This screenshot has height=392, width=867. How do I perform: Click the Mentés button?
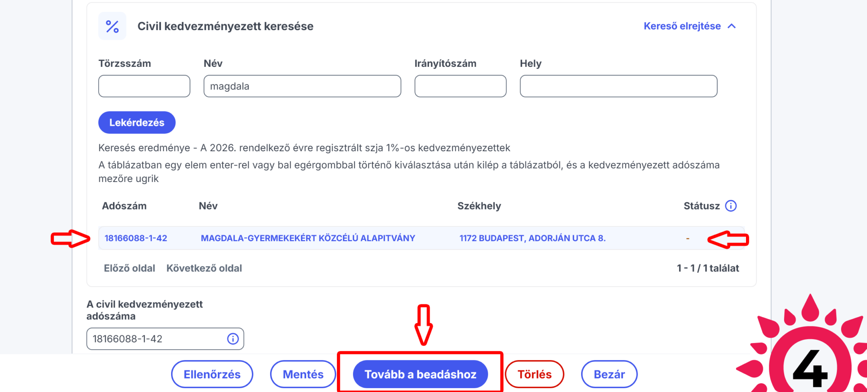(303, 374)
